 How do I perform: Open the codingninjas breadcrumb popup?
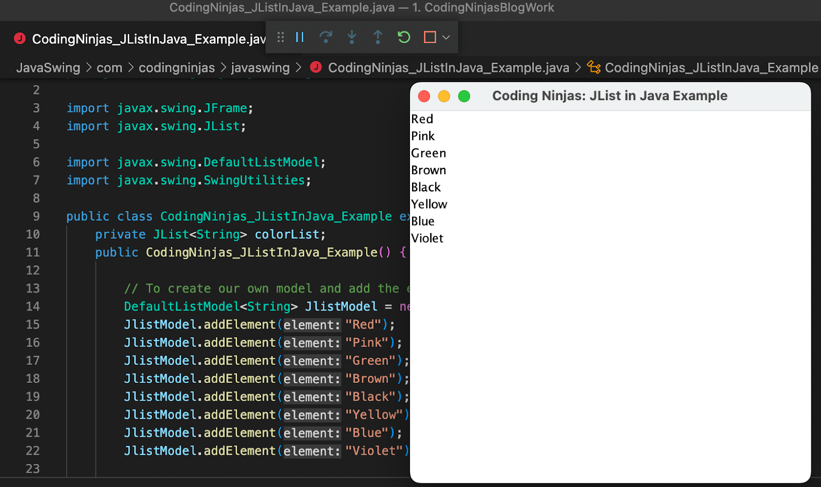tap(177, 67)
